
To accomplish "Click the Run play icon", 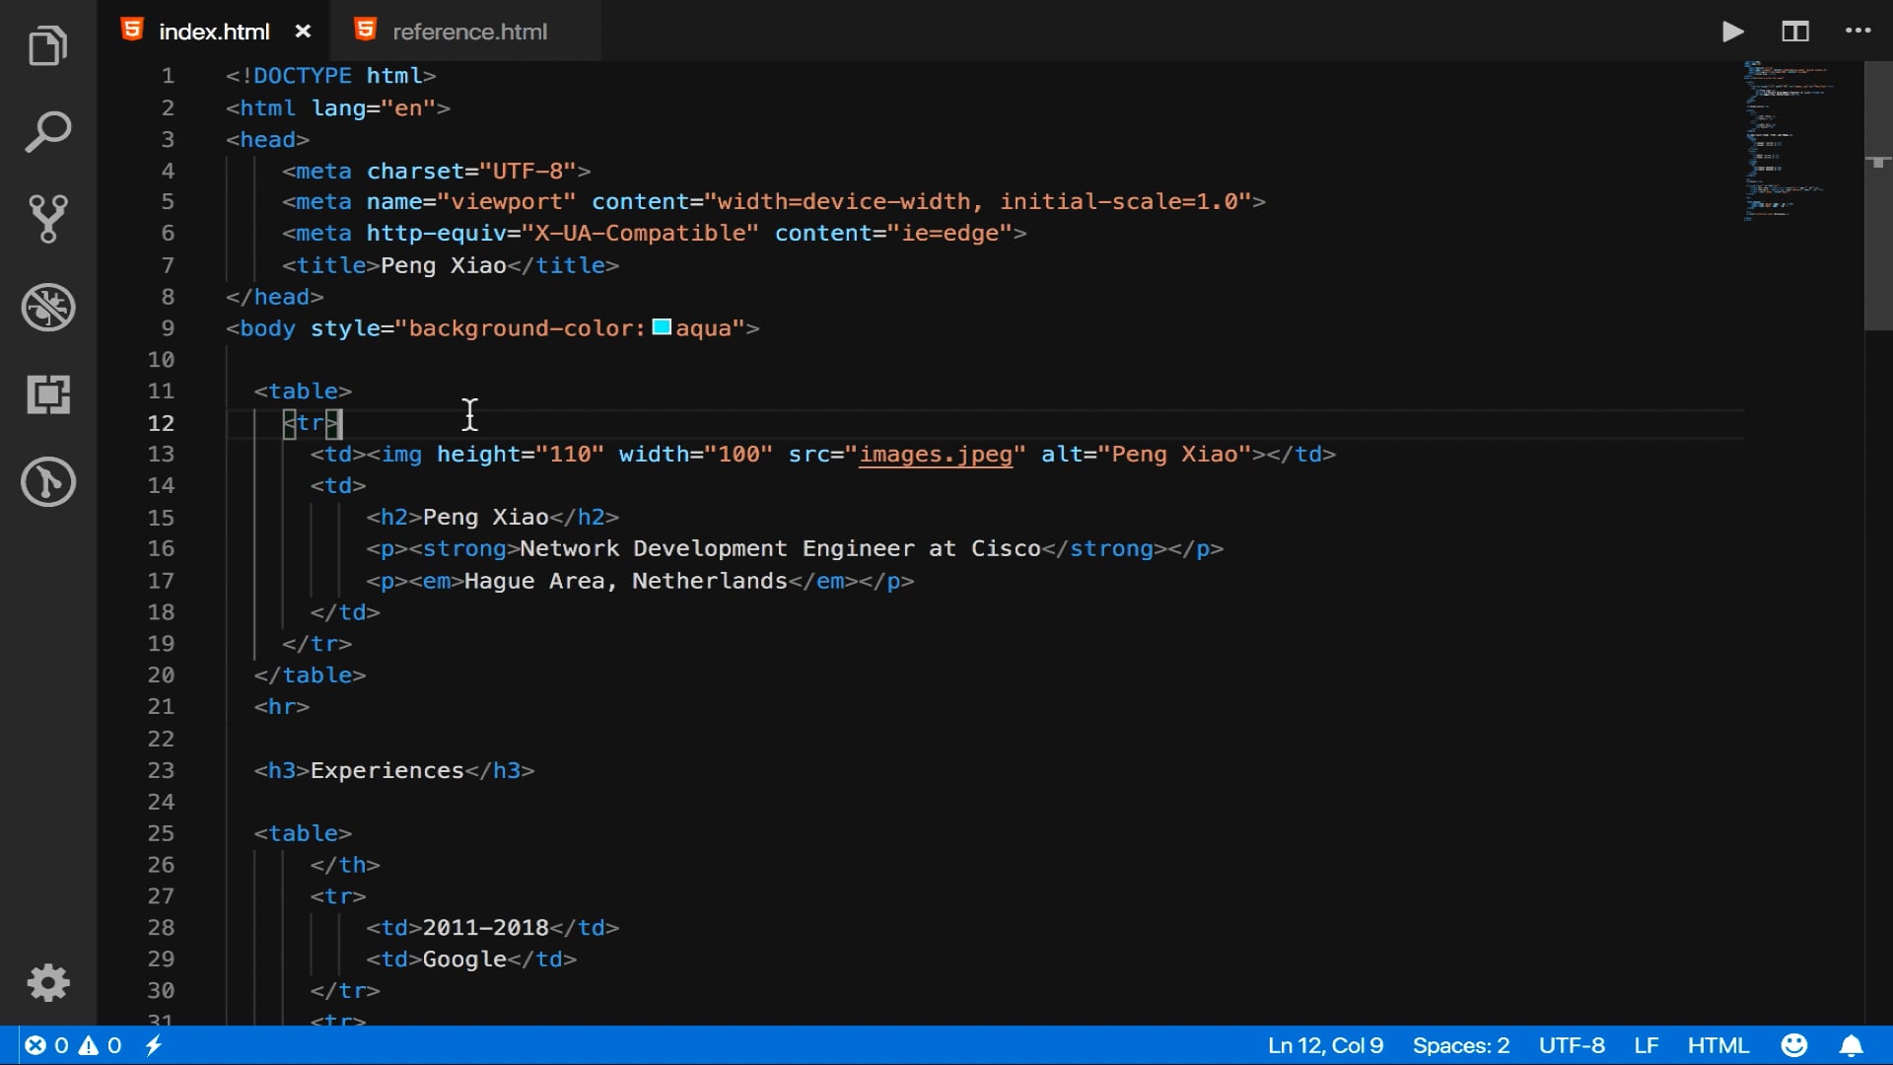I will tap(1732, 32).
